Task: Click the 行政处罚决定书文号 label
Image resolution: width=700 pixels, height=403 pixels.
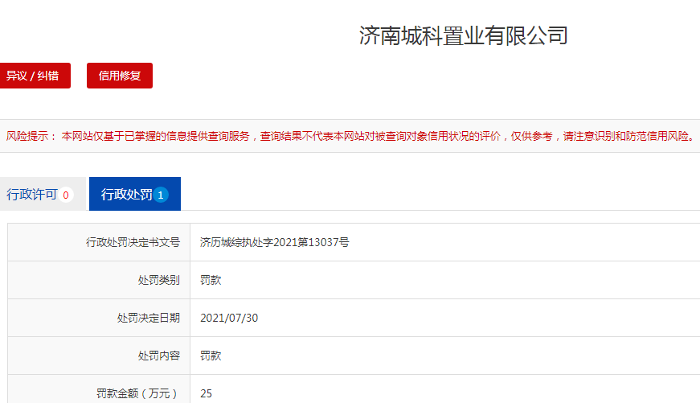Action: 133,242
